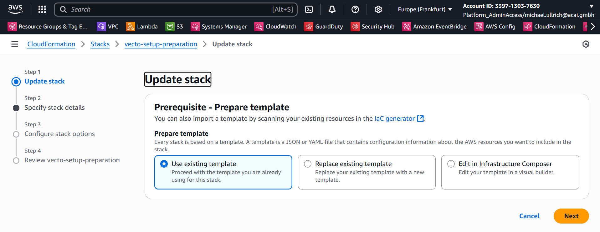Click the AWS logo home icon
Viewport: 600px width, 232px height.
[15, 9]
